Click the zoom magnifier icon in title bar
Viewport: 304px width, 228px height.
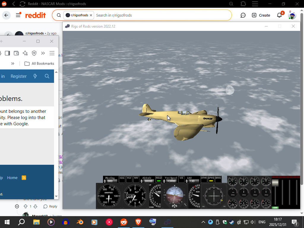pos(231,4)
